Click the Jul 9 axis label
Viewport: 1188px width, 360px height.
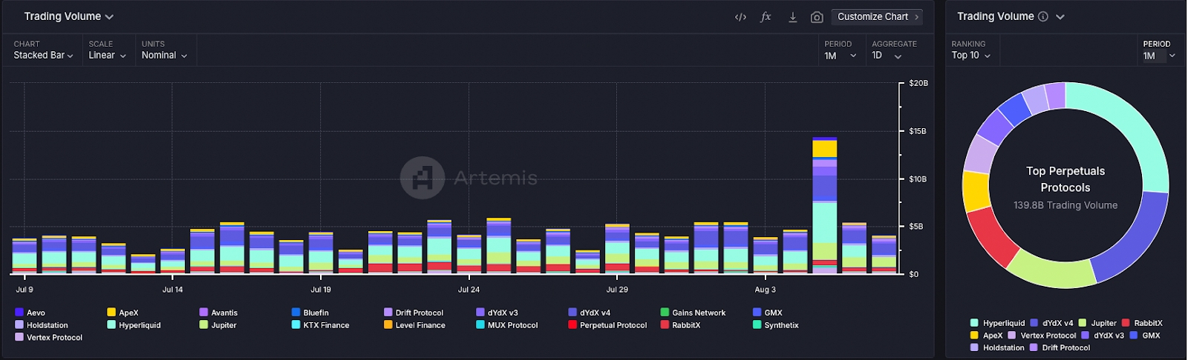click(x=25, y=290)
